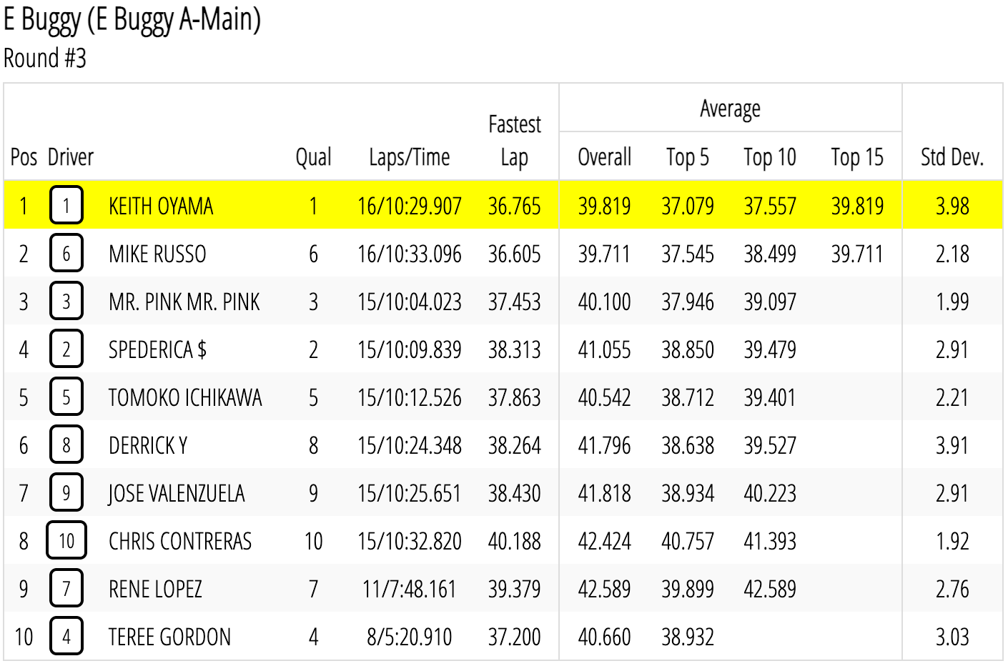Click car number 2 badge next to SPEDERICA $
Image resolution: width=1008 pixels, height=666 pixels.
click(66, 349)
